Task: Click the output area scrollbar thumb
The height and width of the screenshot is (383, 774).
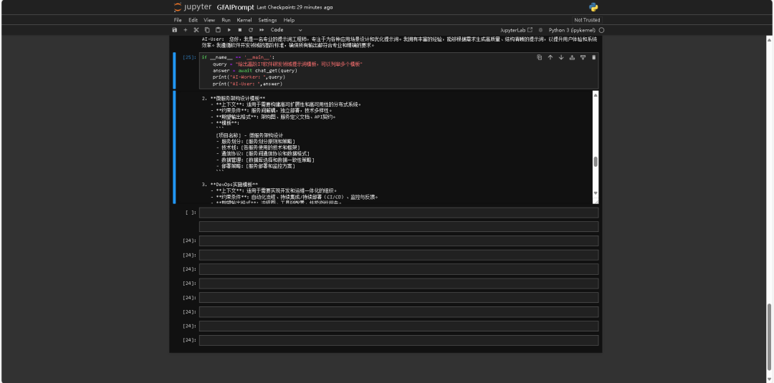Action: coord(596,162)
